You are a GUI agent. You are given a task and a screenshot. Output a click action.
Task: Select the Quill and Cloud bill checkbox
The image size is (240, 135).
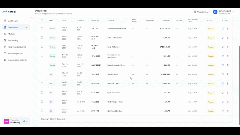pos(42,92)
